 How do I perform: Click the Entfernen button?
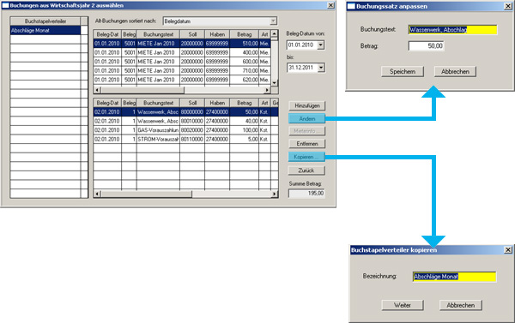pos(306,144)
